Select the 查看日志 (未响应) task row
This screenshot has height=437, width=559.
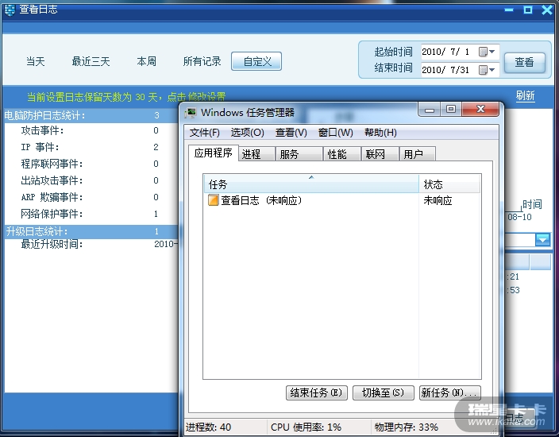[342, 200]
